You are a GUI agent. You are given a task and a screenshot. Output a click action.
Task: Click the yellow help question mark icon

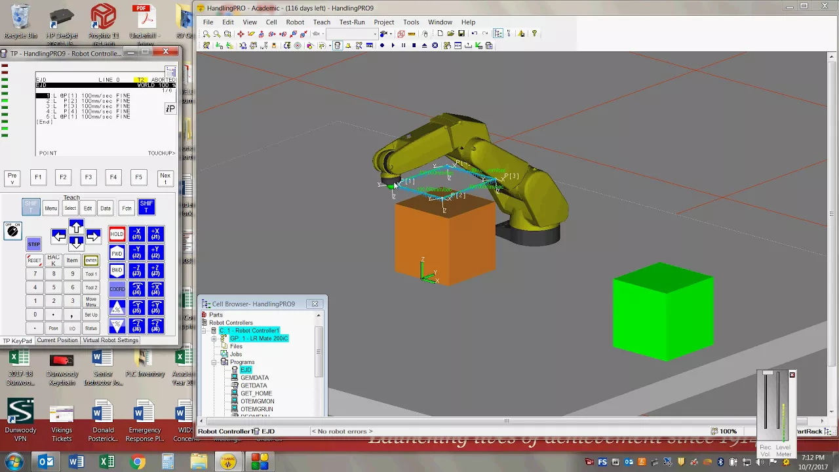[534, 33]
